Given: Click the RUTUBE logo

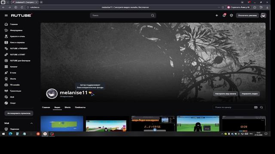Looking at the screenshot, I should pos(21,15).
